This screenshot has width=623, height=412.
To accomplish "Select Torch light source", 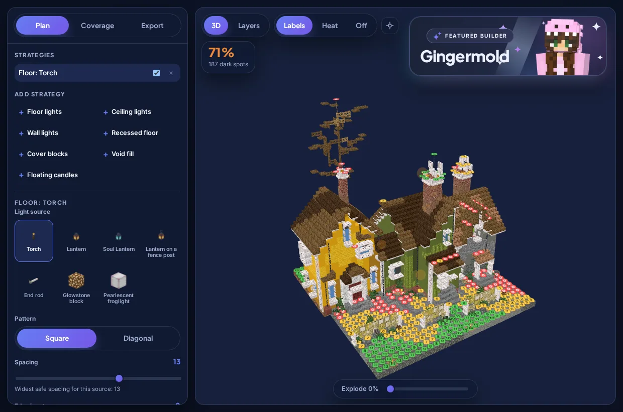I will click(x=34, y=241).
